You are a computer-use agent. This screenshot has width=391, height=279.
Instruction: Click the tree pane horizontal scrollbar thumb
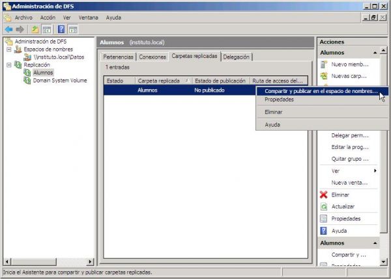(x=34, y=261)
